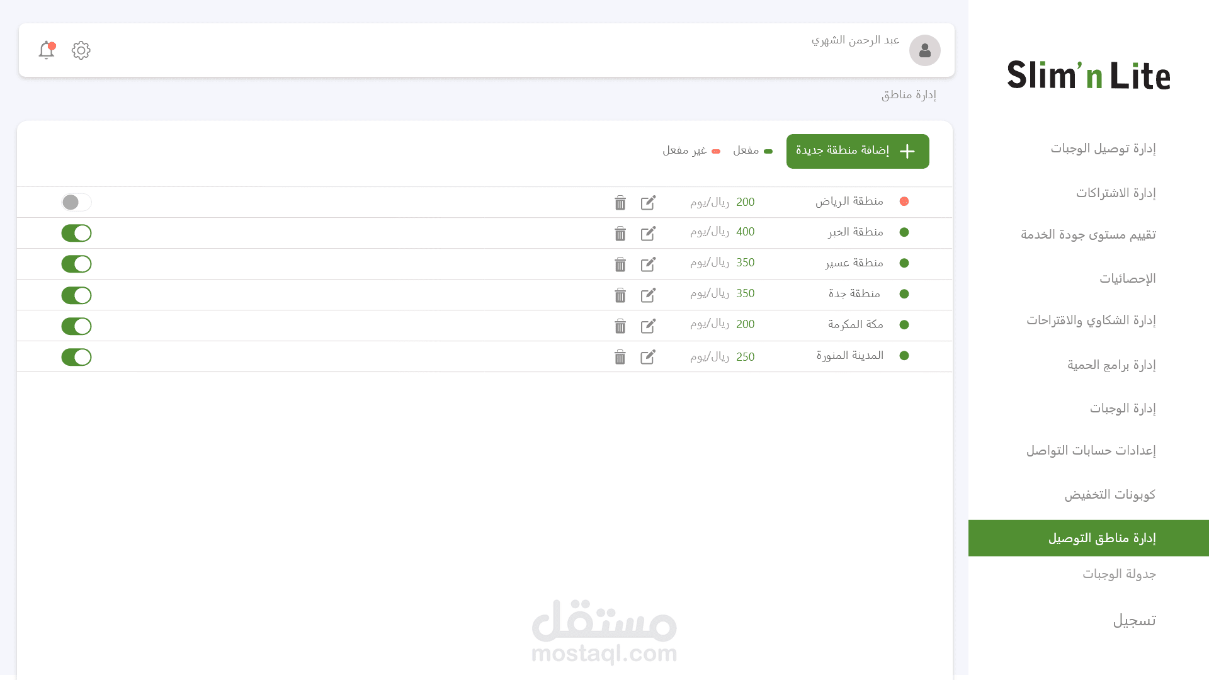Image resolution: width=1209 pixels, height=680 pixels.
Task: Turn off the مكة المكرمة toggle
Action: 76,326
